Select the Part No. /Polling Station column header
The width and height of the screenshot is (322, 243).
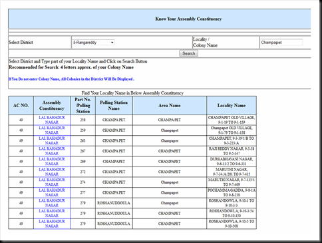coord(83,105)
